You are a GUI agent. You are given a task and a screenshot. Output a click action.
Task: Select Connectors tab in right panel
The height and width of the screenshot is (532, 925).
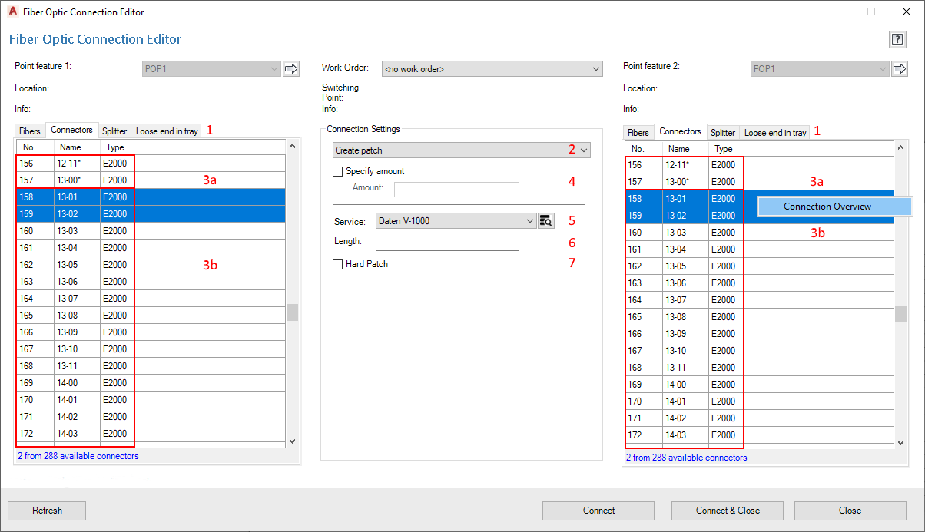pos(681,132)
